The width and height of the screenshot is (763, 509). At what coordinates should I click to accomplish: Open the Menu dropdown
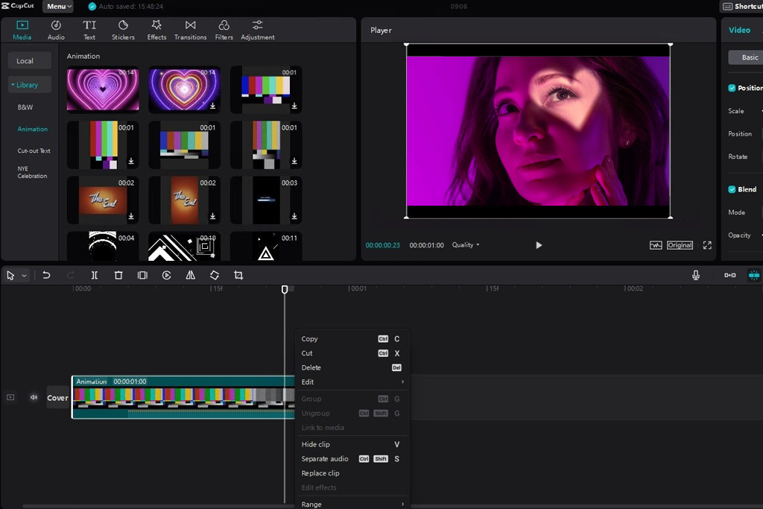[59, 6]
